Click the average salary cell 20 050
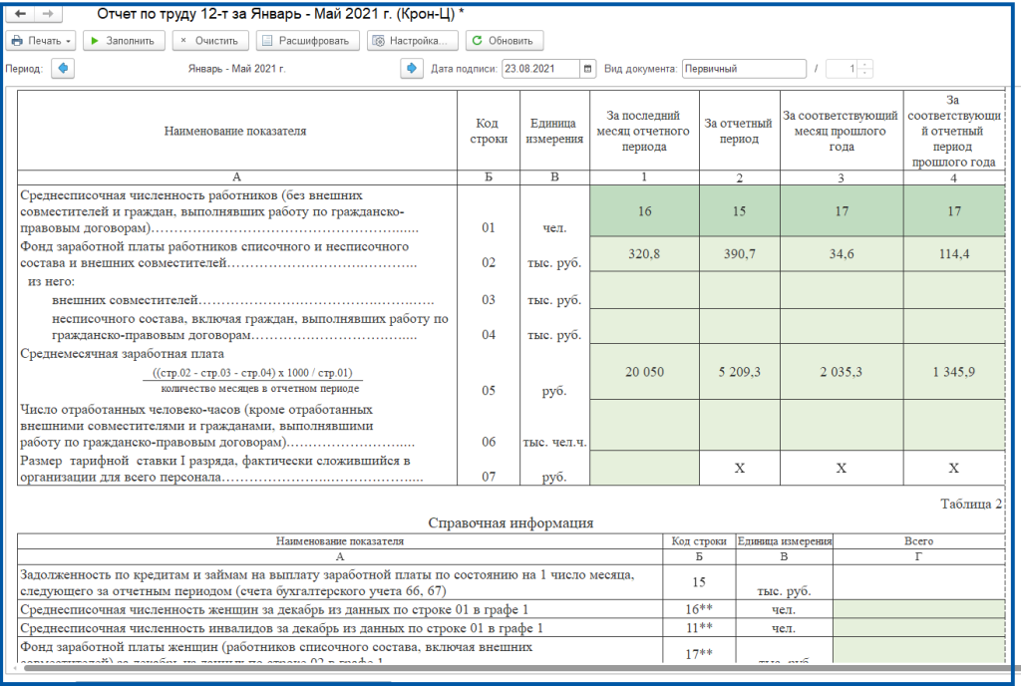The width and height of the screenshot is (1021, 686). point(644,371)
